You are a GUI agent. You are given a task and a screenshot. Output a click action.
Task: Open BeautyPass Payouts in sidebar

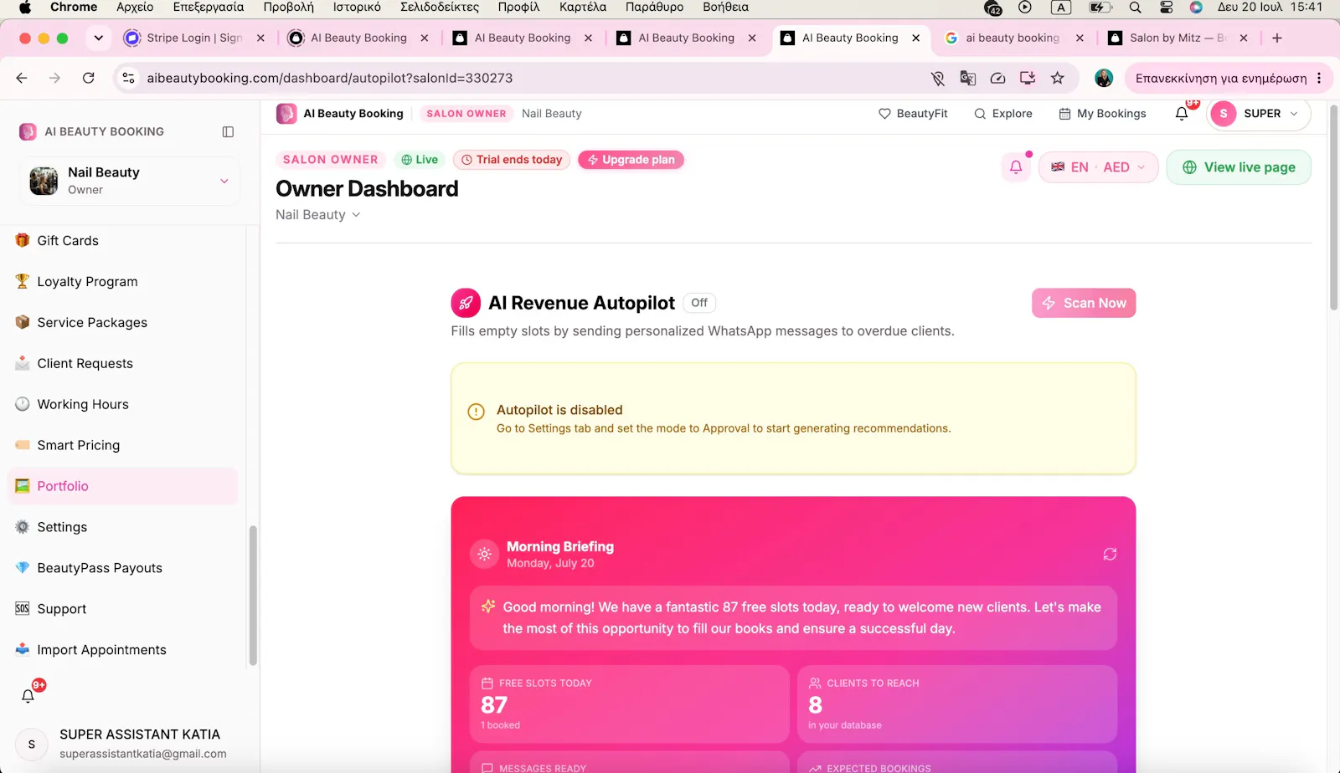123,568
